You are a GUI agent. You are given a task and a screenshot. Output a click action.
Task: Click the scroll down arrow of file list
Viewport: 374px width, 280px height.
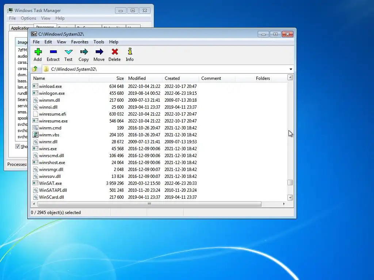point(290,198)
